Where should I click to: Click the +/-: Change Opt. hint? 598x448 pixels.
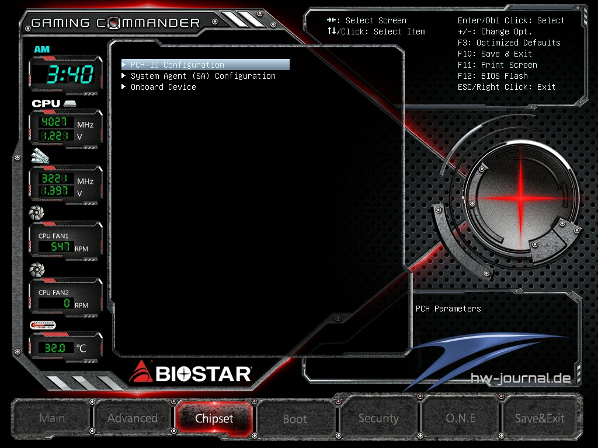tap(495, 32)
